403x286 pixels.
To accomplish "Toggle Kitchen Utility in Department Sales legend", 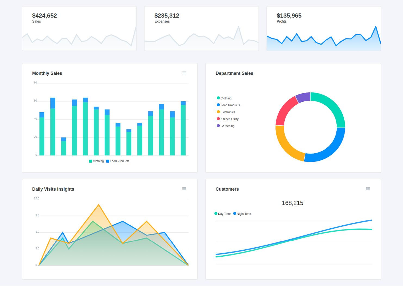I will (x=228, y=119).
